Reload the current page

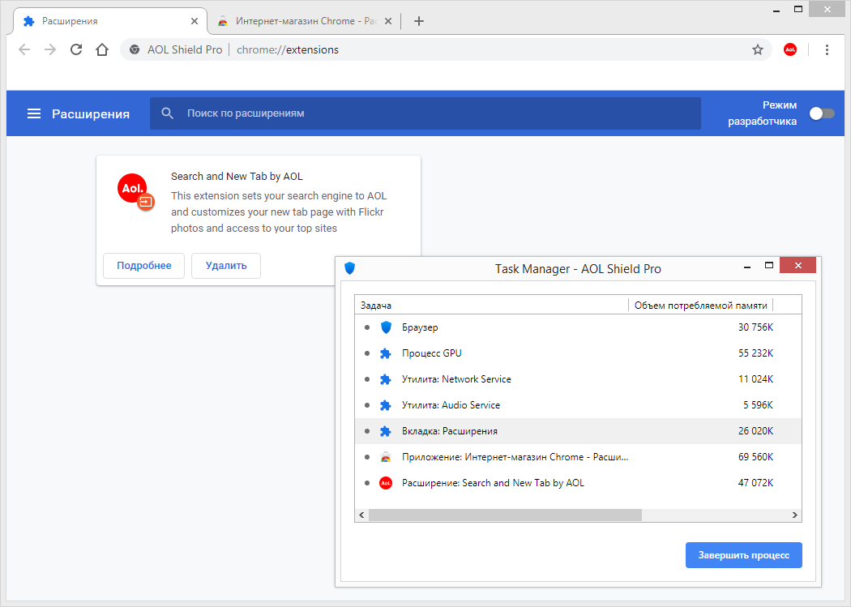(76, 49)
